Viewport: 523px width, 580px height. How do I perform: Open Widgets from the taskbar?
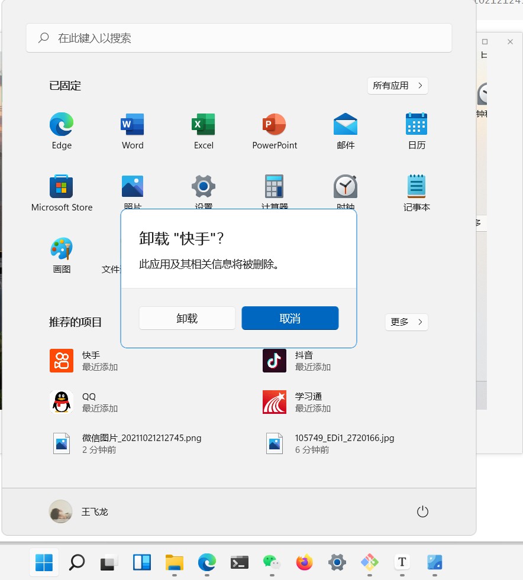pyautogui.click(x=142, y=562)
